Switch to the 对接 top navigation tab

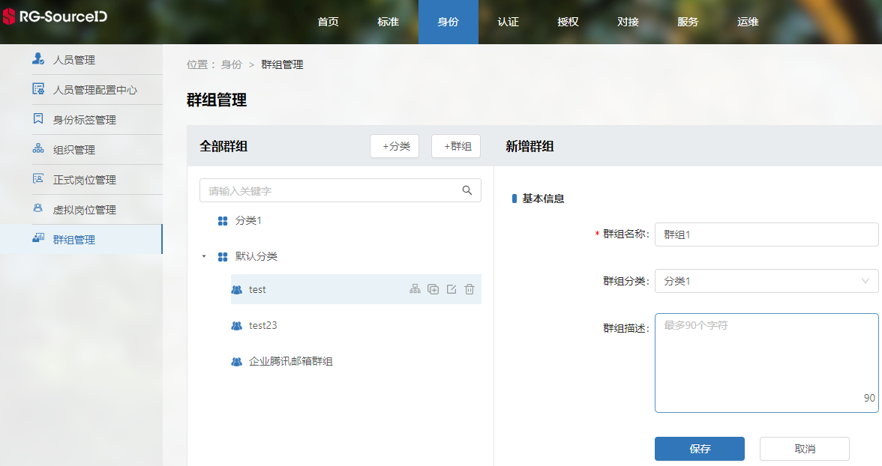[x=628, y=22]
